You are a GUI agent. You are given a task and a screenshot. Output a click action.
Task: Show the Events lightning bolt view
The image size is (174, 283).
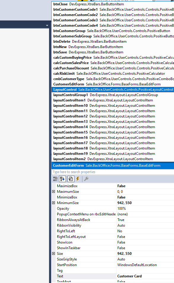[78, 179]
